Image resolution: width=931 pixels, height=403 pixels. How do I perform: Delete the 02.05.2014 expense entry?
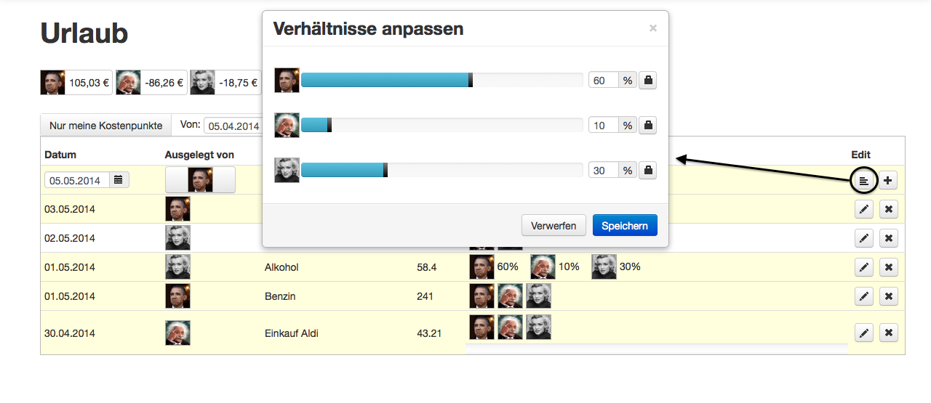888,238
